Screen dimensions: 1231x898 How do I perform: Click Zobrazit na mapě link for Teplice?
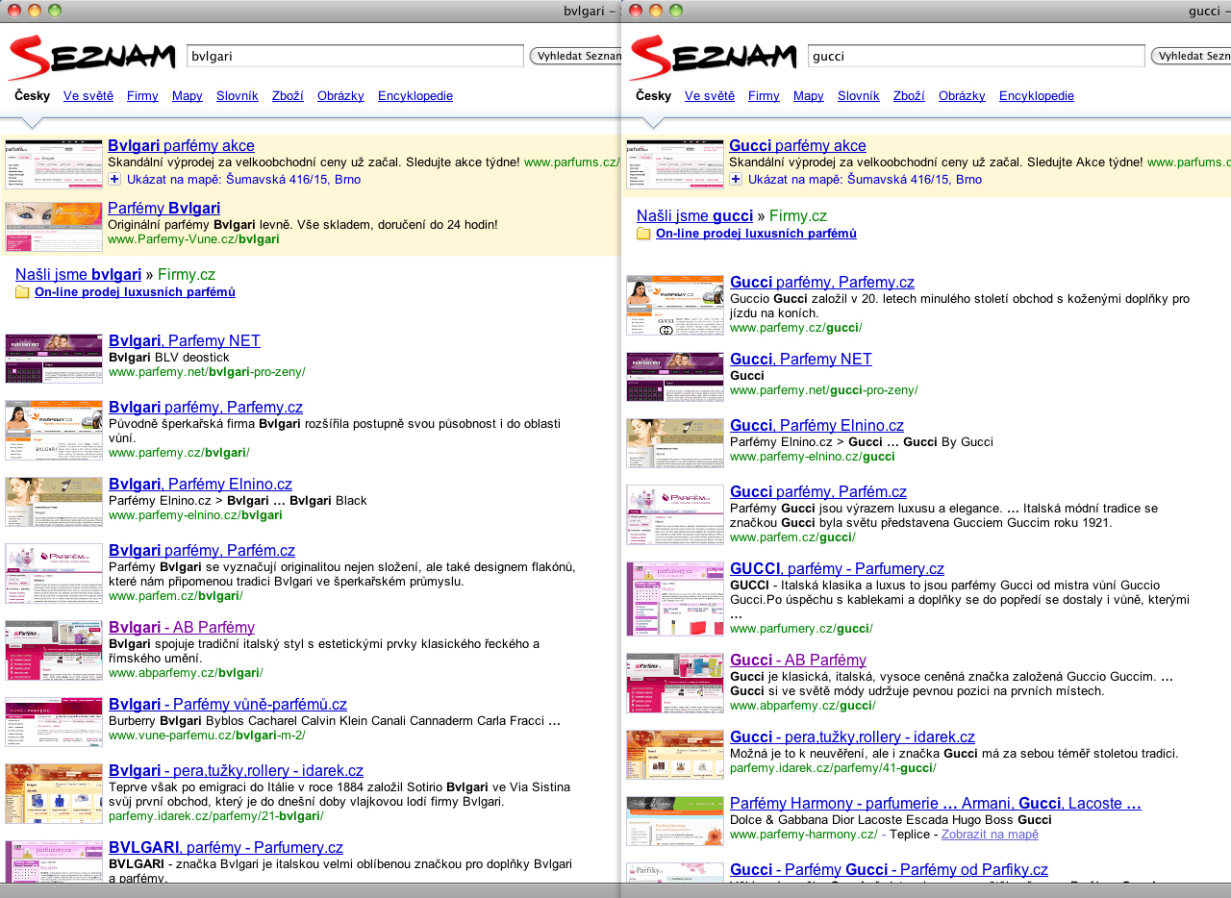990,835
